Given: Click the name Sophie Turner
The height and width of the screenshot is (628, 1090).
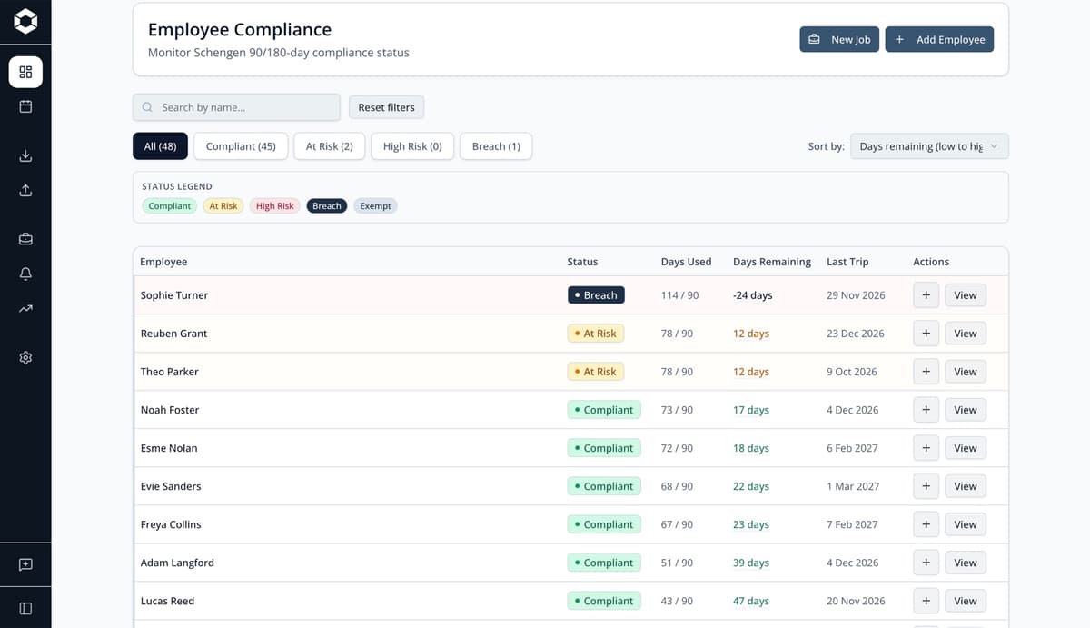Looking at the screenshot, I should pos(174,295).
